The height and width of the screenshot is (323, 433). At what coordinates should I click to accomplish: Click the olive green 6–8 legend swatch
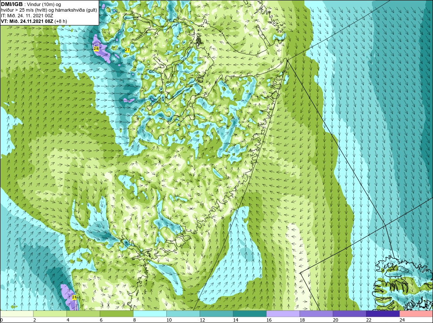pos(116,314)
